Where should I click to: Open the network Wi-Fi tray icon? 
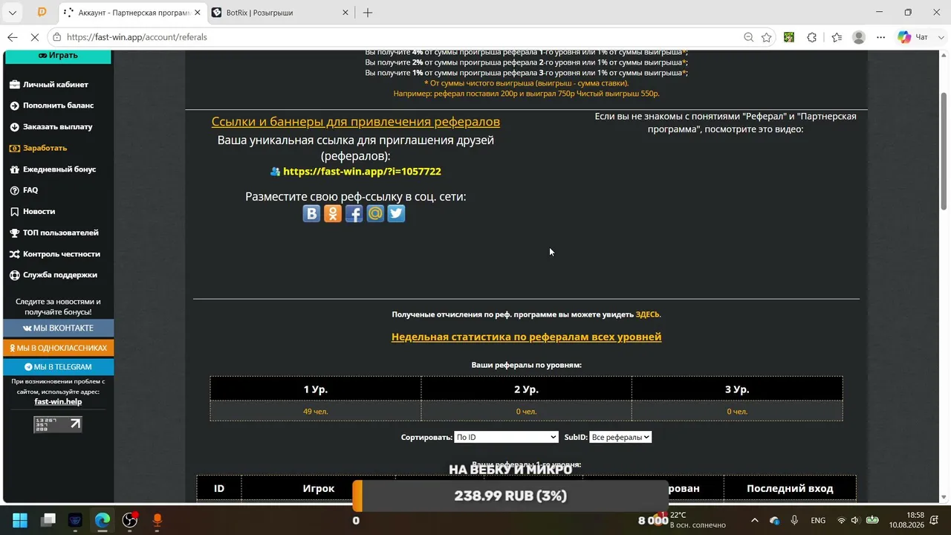tap(842, 520)
